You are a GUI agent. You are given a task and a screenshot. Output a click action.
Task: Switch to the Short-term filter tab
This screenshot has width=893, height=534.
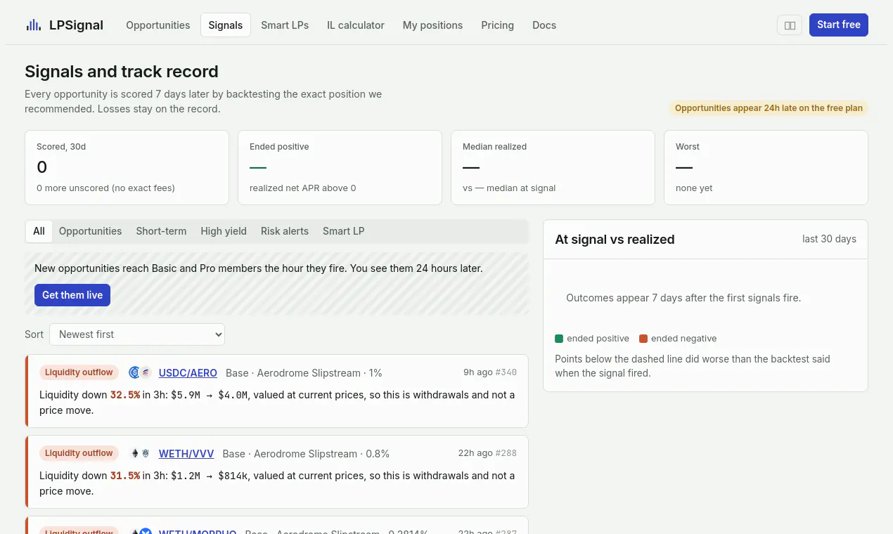[161, 231]
